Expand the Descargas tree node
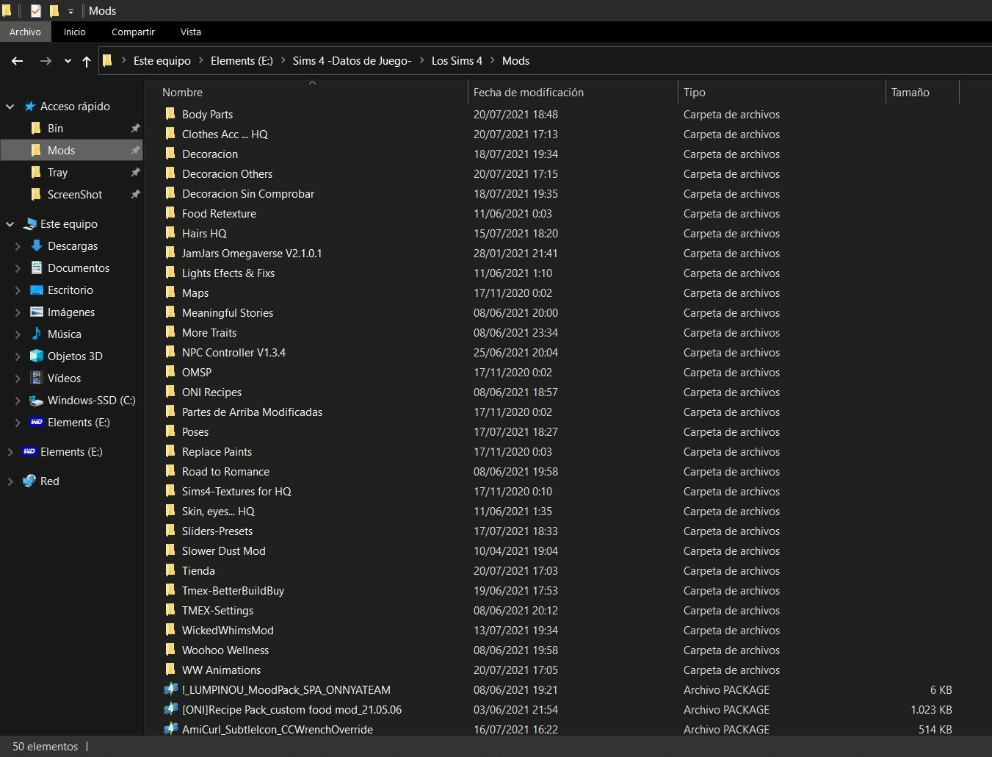The height and width of the screenshot is (757, 992). point(18,246)
